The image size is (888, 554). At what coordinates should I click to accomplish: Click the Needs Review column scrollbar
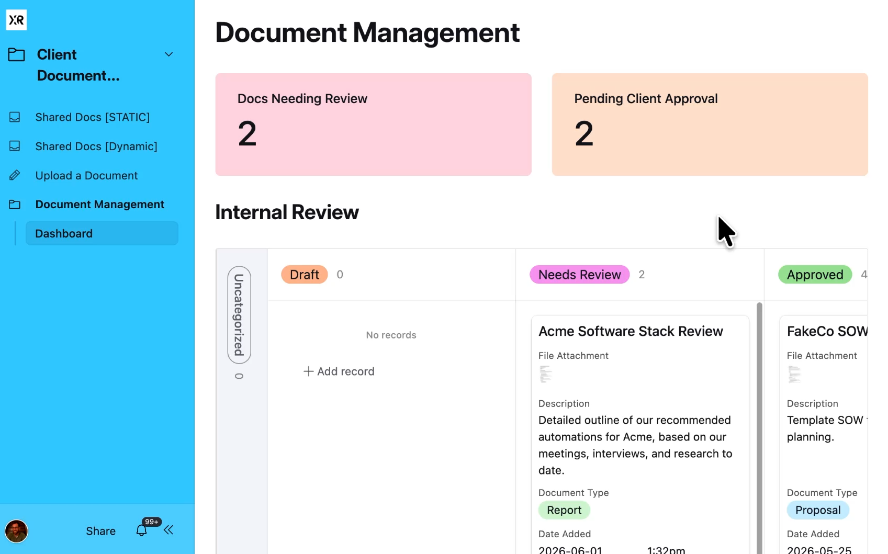coord(759,428)
